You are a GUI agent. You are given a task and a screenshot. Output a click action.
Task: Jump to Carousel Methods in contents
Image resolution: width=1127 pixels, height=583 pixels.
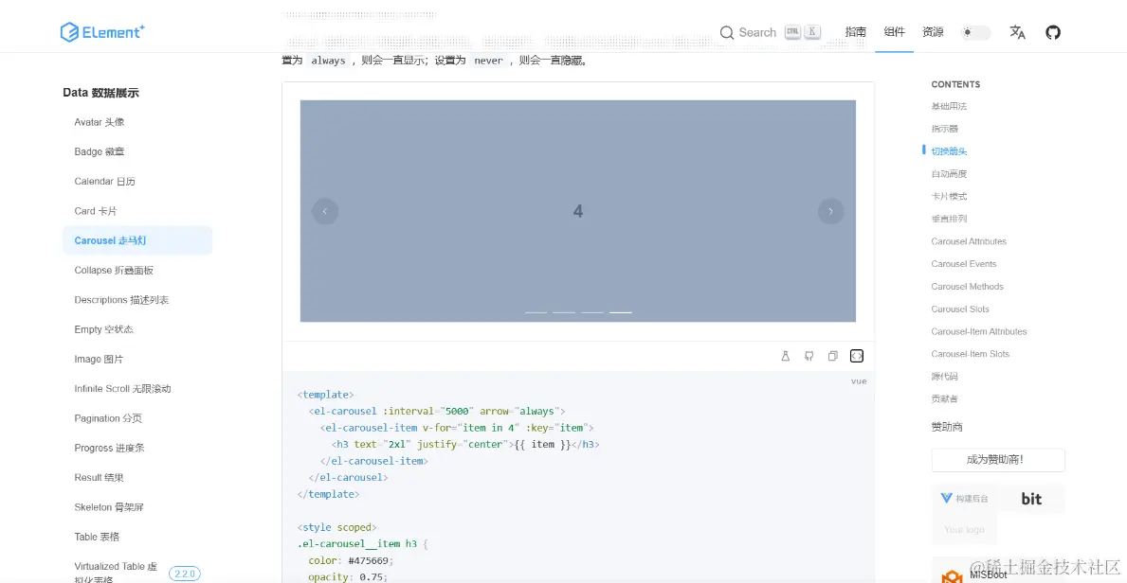click(968, 287)
